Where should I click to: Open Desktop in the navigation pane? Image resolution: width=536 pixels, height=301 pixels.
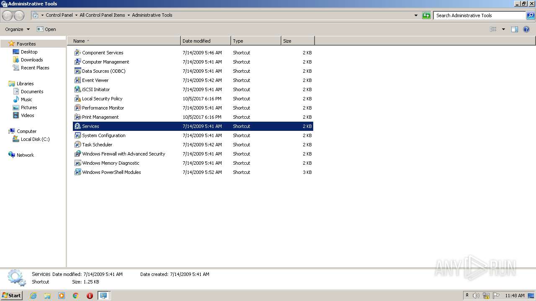29,52
